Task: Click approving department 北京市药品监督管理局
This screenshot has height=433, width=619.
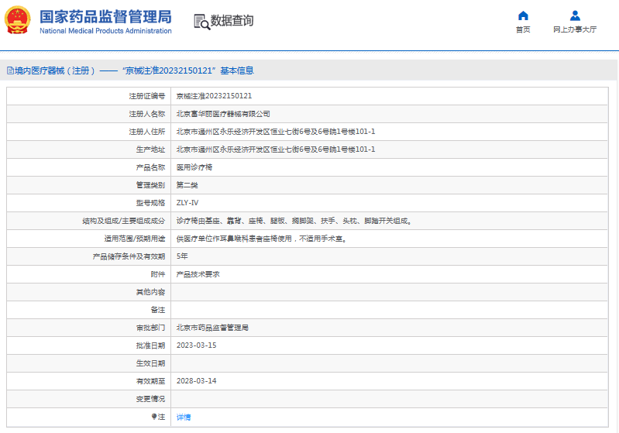Action: click(x=212, y=328)
